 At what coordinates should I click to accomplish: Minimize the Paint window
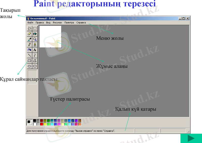point(180,18)
